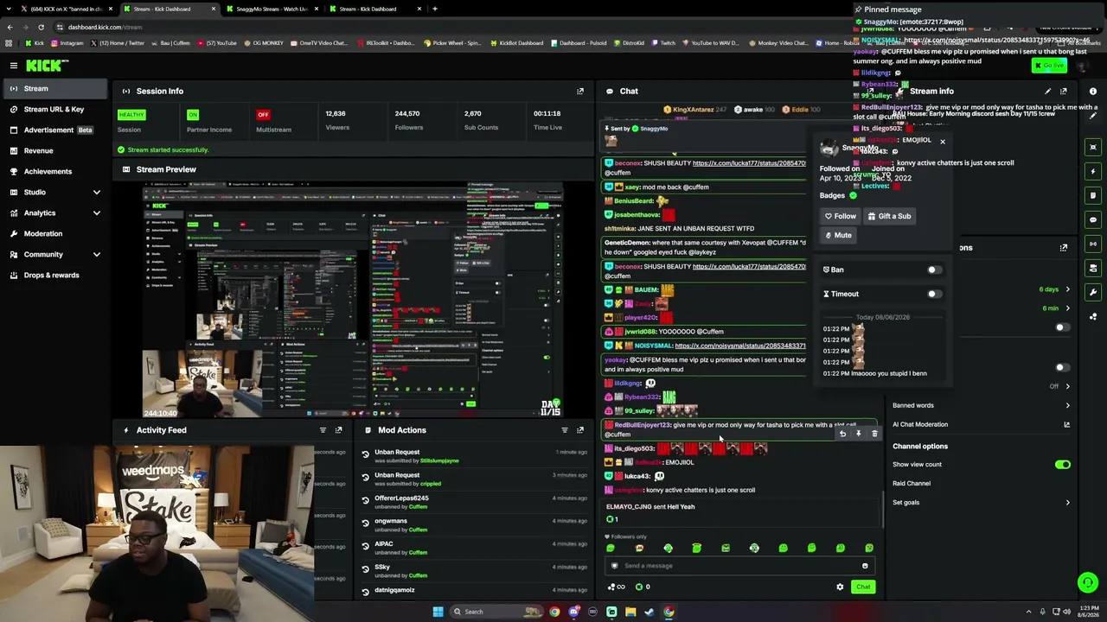Open the Moderation page
The height and width of the screenshot is (622, 1107).
(x=55, y=233)
